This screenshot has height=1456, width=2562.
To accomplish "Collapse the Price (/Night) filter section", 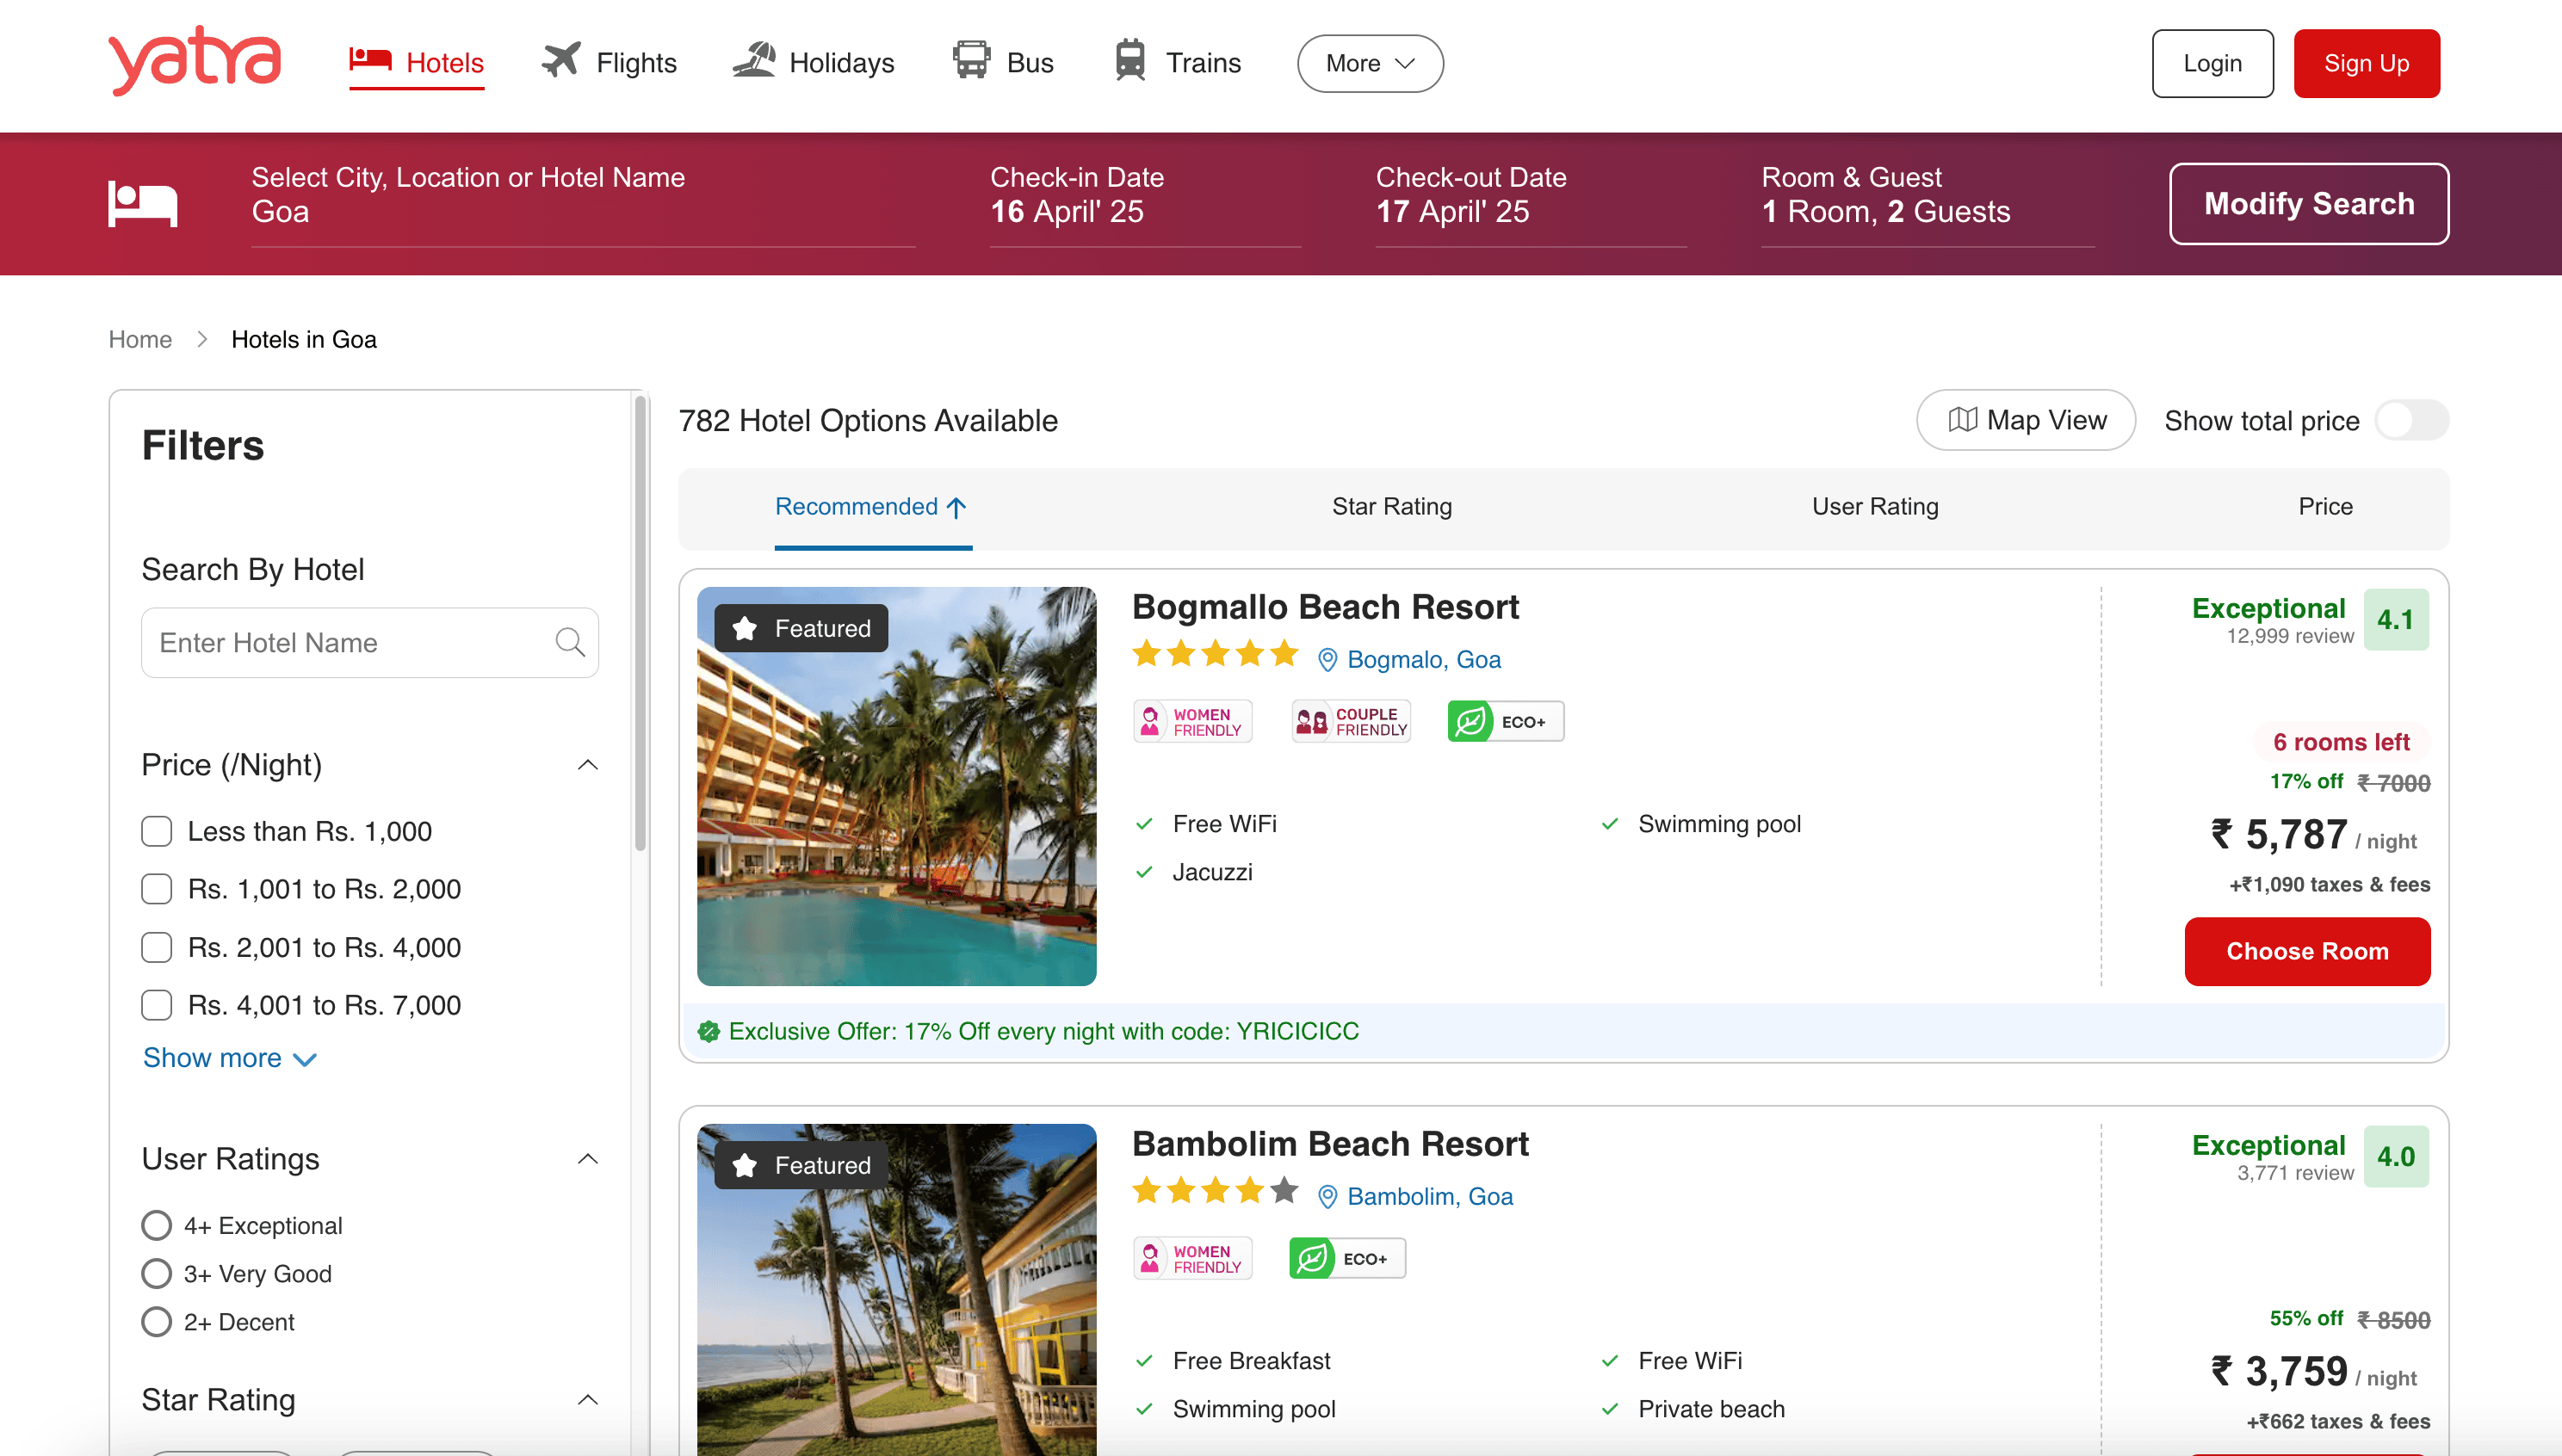I will (588, 765).
